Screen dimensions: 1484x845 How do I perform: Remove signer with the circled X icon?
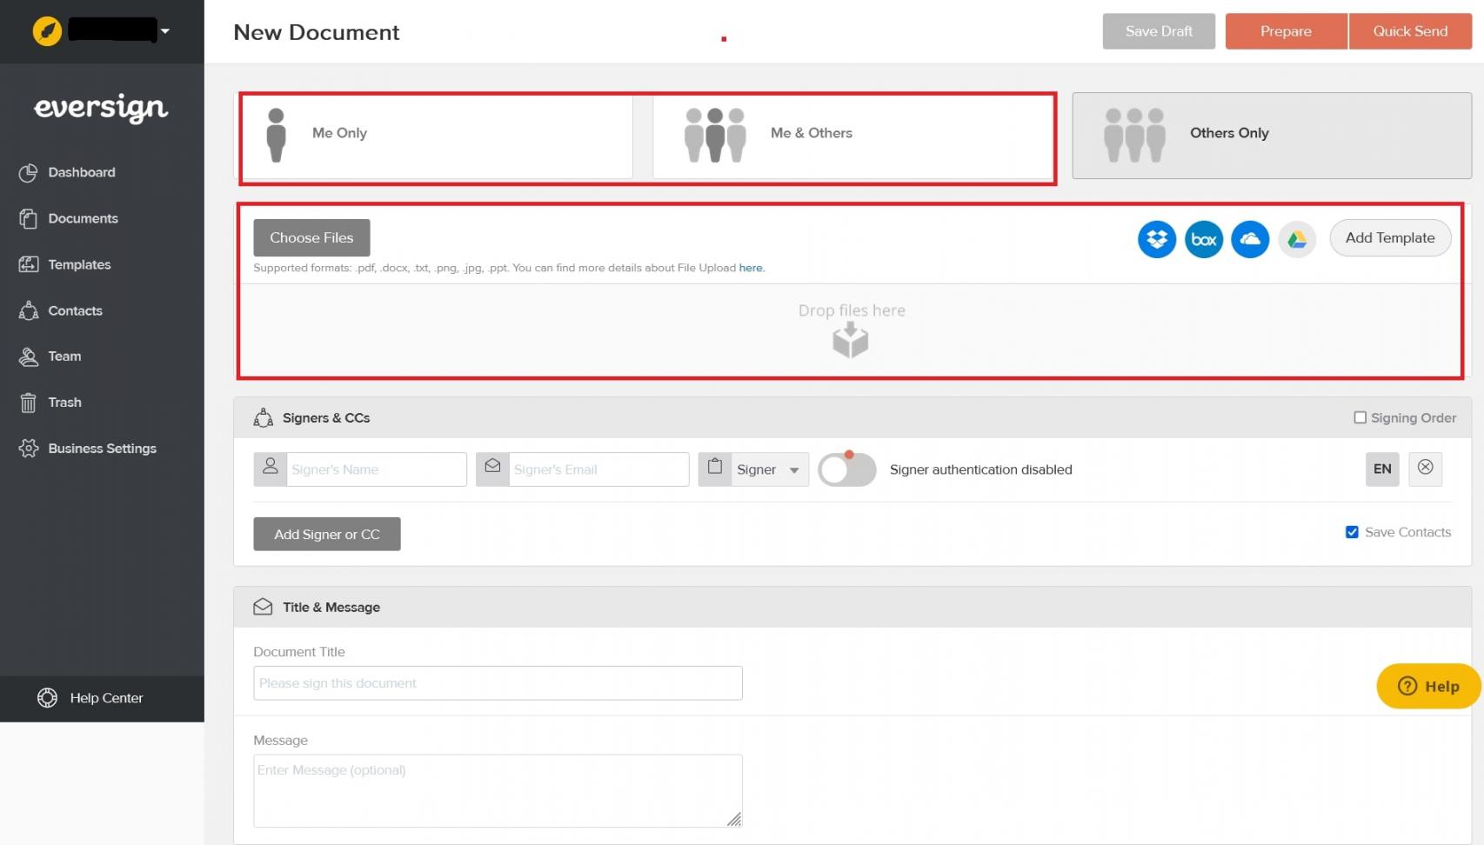(1425, 468)
